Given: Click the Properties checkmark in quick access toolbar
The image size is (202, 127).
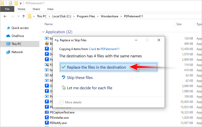Looking at the screenshot, I should click(x=11, y=3).
